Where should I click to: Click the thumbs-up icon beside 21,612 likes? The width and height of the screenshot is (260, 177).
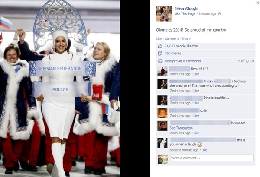click(160, 46)
